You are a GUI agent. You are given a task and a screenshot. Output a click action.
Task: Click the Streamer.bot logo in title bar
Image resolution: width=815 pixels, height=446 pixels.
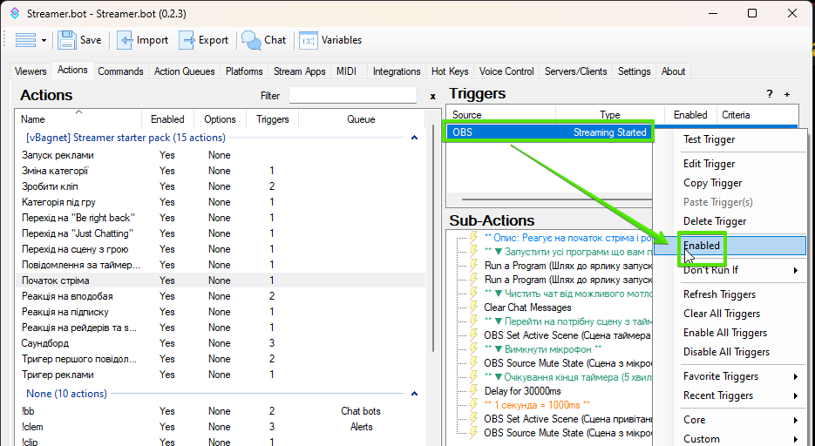tap(15, 13)
